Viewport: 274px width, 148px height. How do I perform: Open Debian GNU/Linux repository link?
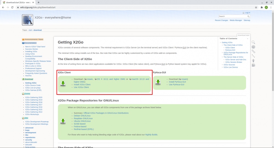point(82,116)
